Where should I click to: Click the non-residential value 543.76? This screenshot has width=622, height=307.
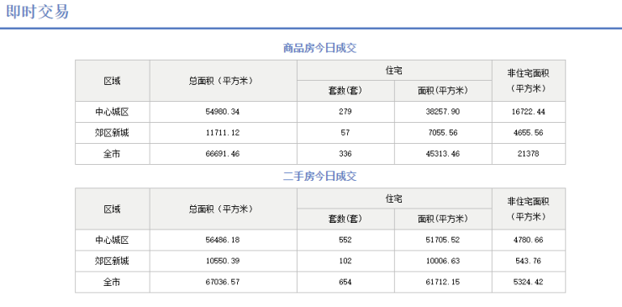coord(529,261)
